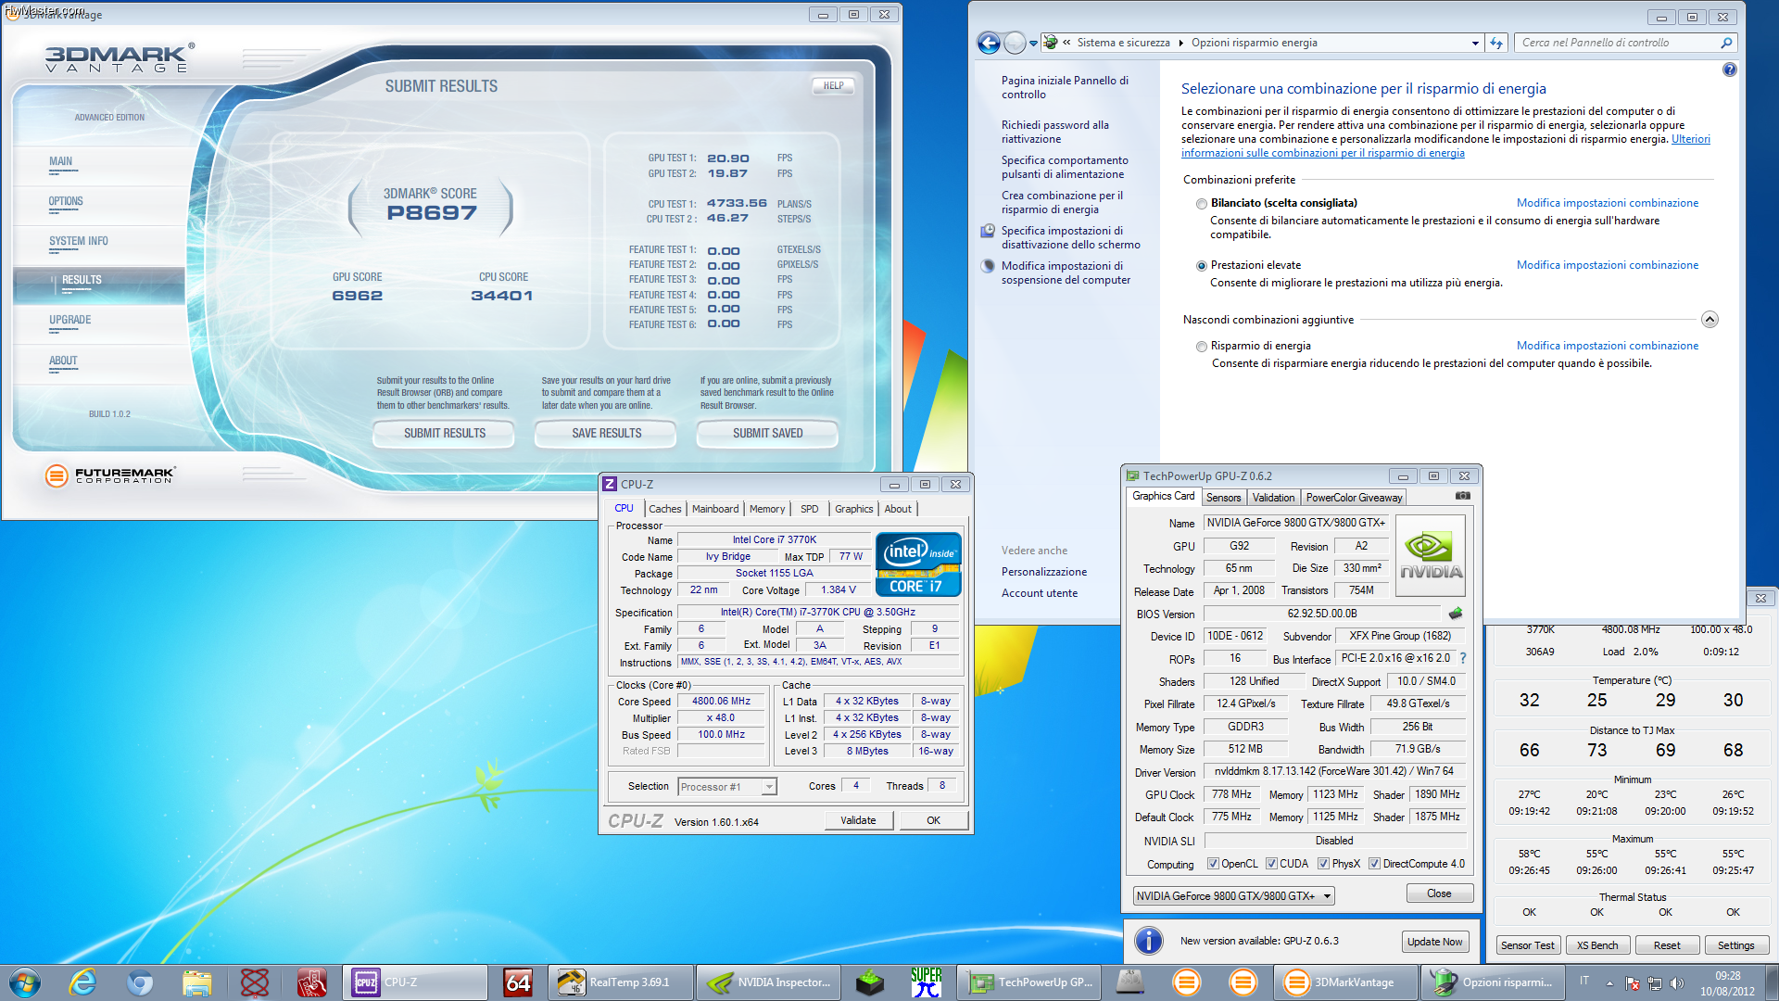The height and width of the screenshot is (1001, 1779).
Task: Click XS Bench button in RealTemp
Action: (x=1597, y=945)
